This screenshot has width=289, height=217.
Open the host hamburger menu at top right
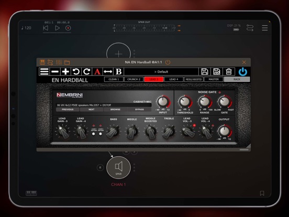(x=265, y=28)
